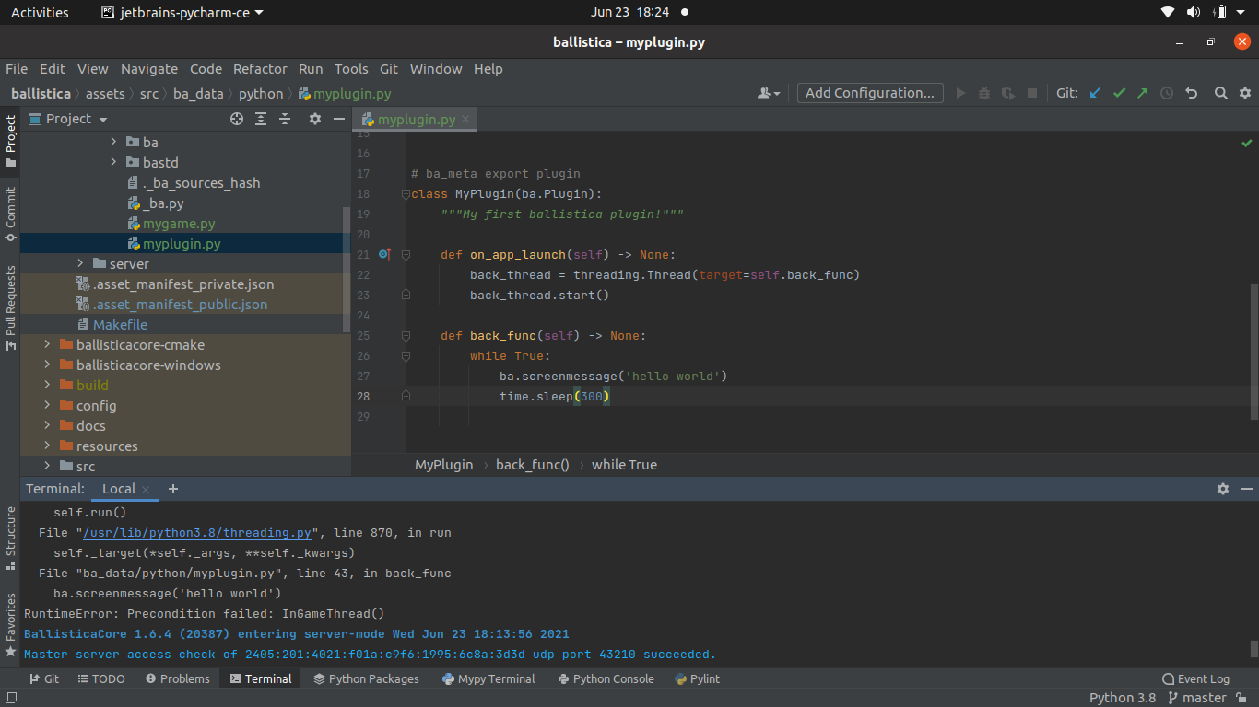Collapse all nodes in the Project tree

point(284,119)
